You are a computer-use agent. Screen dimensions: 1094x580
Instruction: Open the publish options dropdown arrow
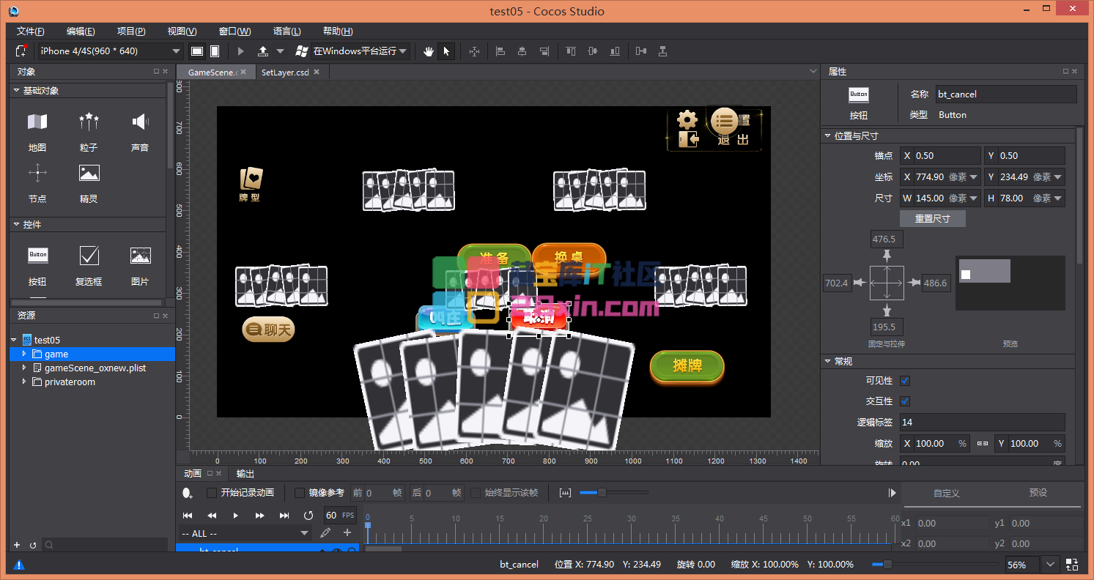click(280, 51)
